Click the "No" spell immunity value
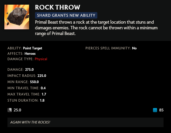The width and height of the screenshot is (171, 133). [134, 48]
